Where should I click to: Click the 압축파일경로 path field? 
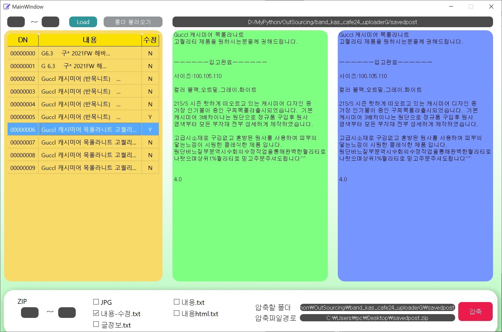coord(377,318)
